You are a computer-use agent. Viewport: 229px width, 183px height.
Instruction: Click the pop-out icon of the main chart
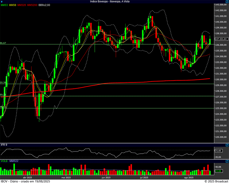(227, 2)
